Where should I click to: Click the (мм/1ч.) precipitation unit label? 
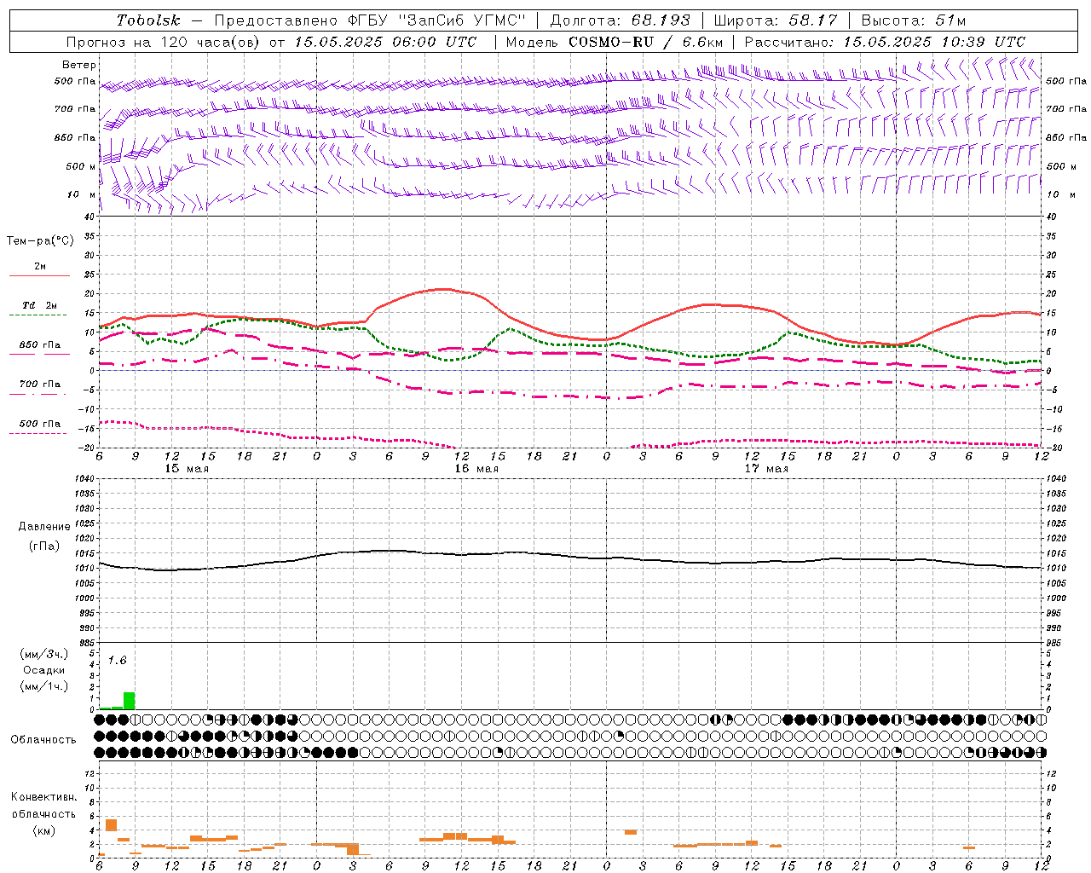44,686
